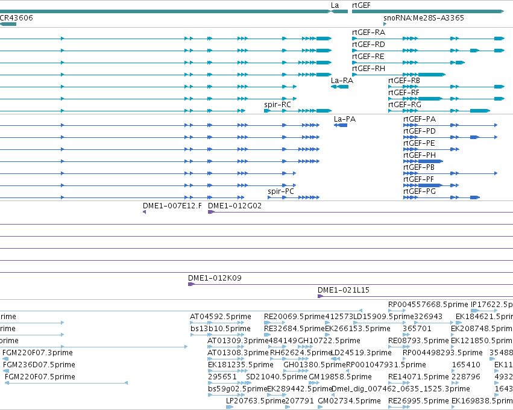The width and height of the screenshot is (513, 410).
Task: Click bs13b10.5prime EST label
Action: coord(221,329)
